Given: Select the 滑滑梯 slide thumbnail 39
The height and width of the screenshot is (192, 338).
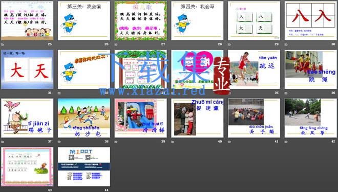Looking at the screenshot, I should [140, 118].
